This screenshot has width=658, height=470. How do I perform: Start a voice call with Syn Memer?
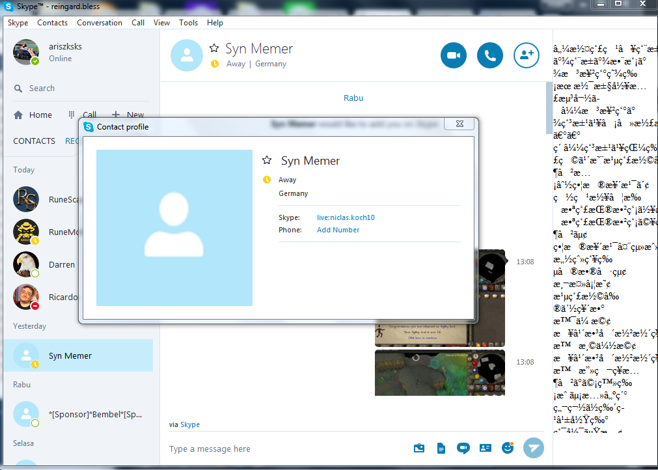pos(489,55)
